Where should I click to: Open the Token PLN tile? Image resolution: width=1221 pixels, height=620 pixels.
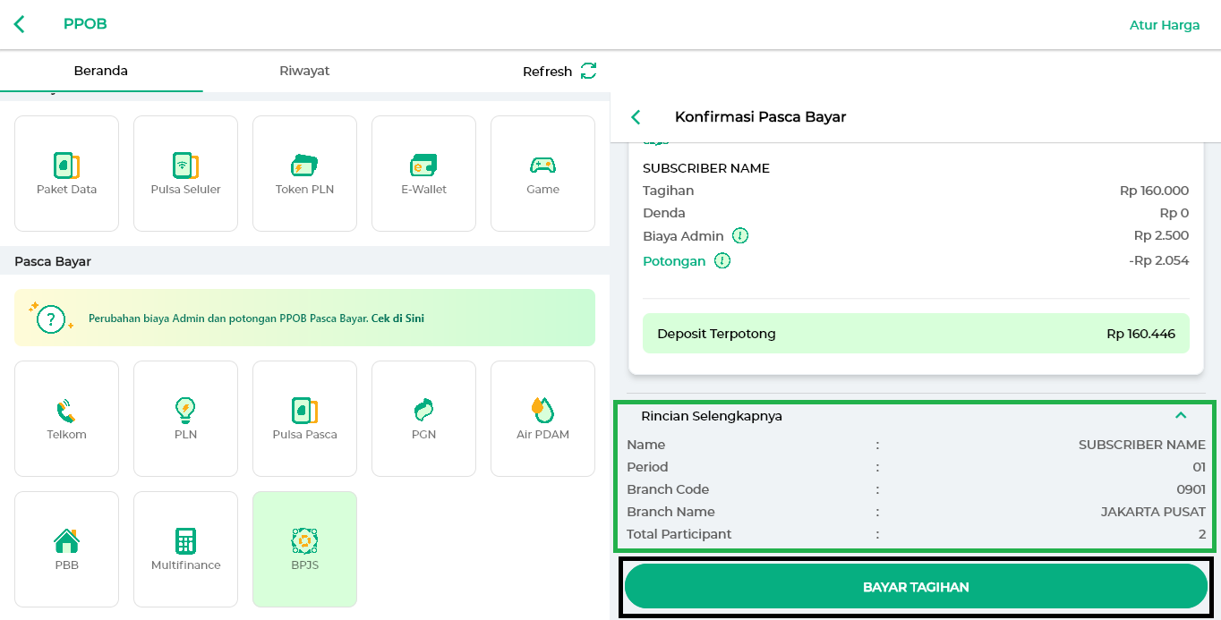(x=304, y=173)
